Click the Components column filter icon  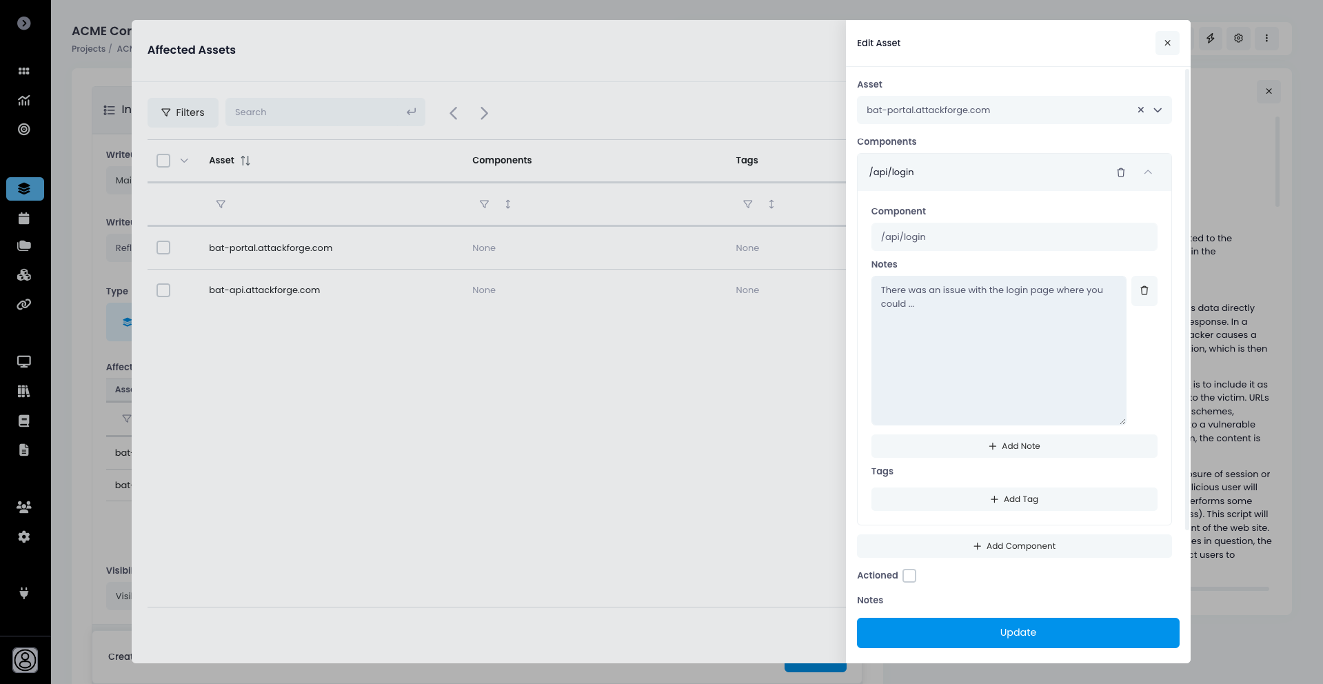click(484, 204)
